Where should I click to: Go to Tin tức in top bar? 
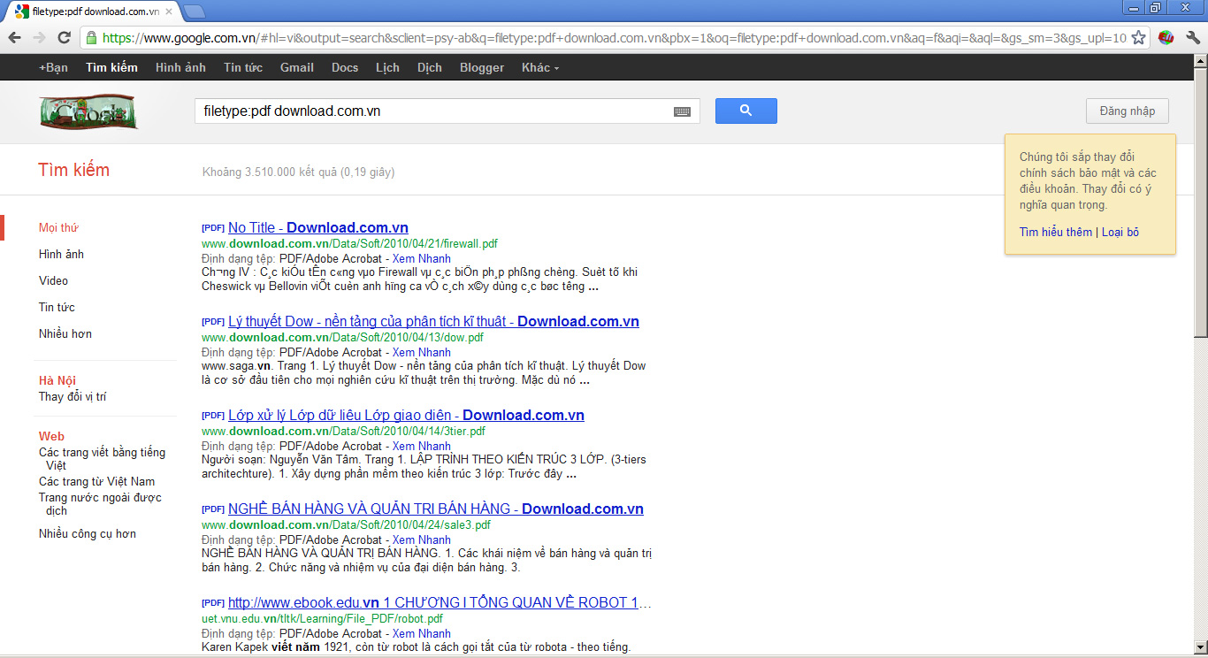243,67
